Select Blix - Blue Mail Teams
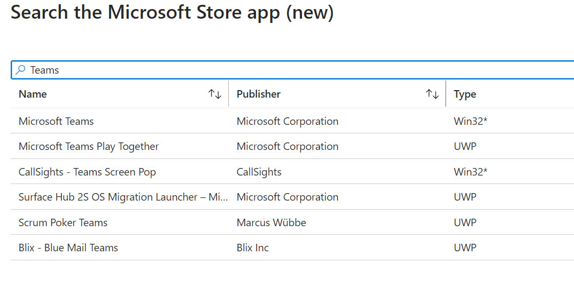Screen dimensions: 574x287 pos(68,248)
